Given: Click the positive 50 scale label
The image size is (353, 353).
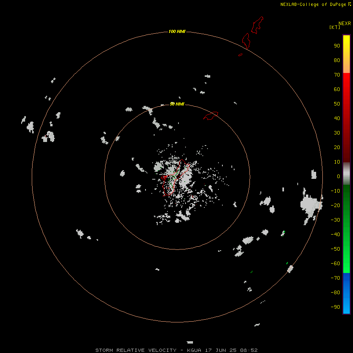Looking at the screenshot, I should (337, 104).
